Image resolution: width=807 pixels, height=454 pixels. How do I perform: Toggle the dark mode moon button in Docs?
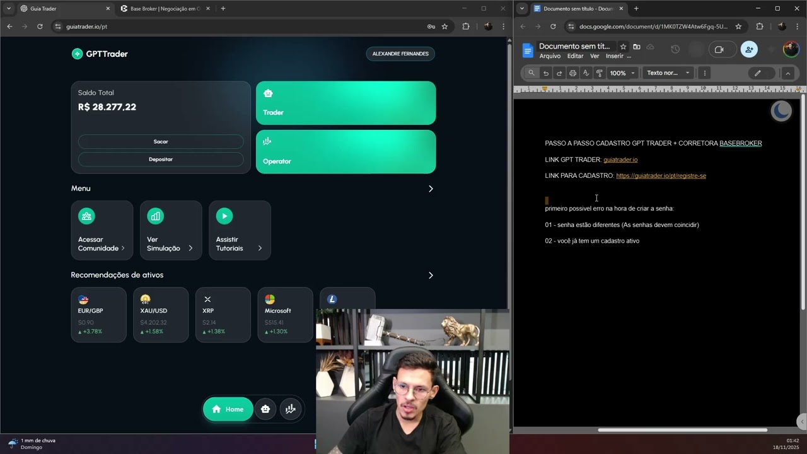(781, 111)
